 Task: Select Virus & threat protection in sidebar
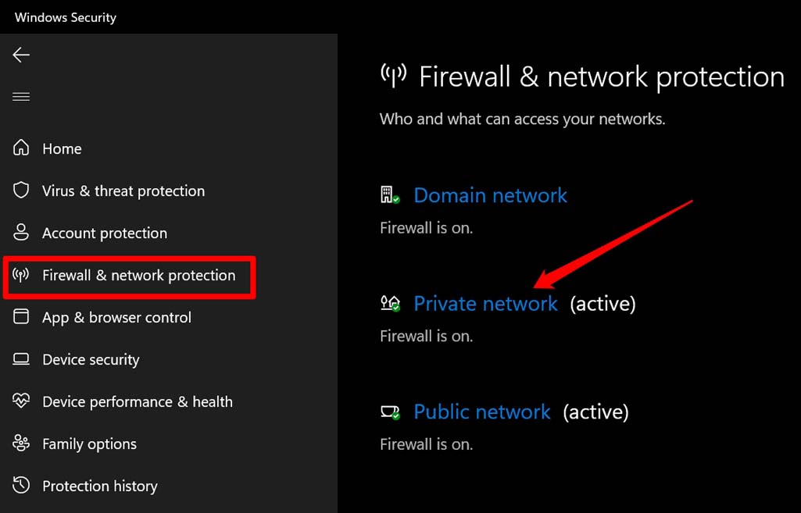coord(123,191)
